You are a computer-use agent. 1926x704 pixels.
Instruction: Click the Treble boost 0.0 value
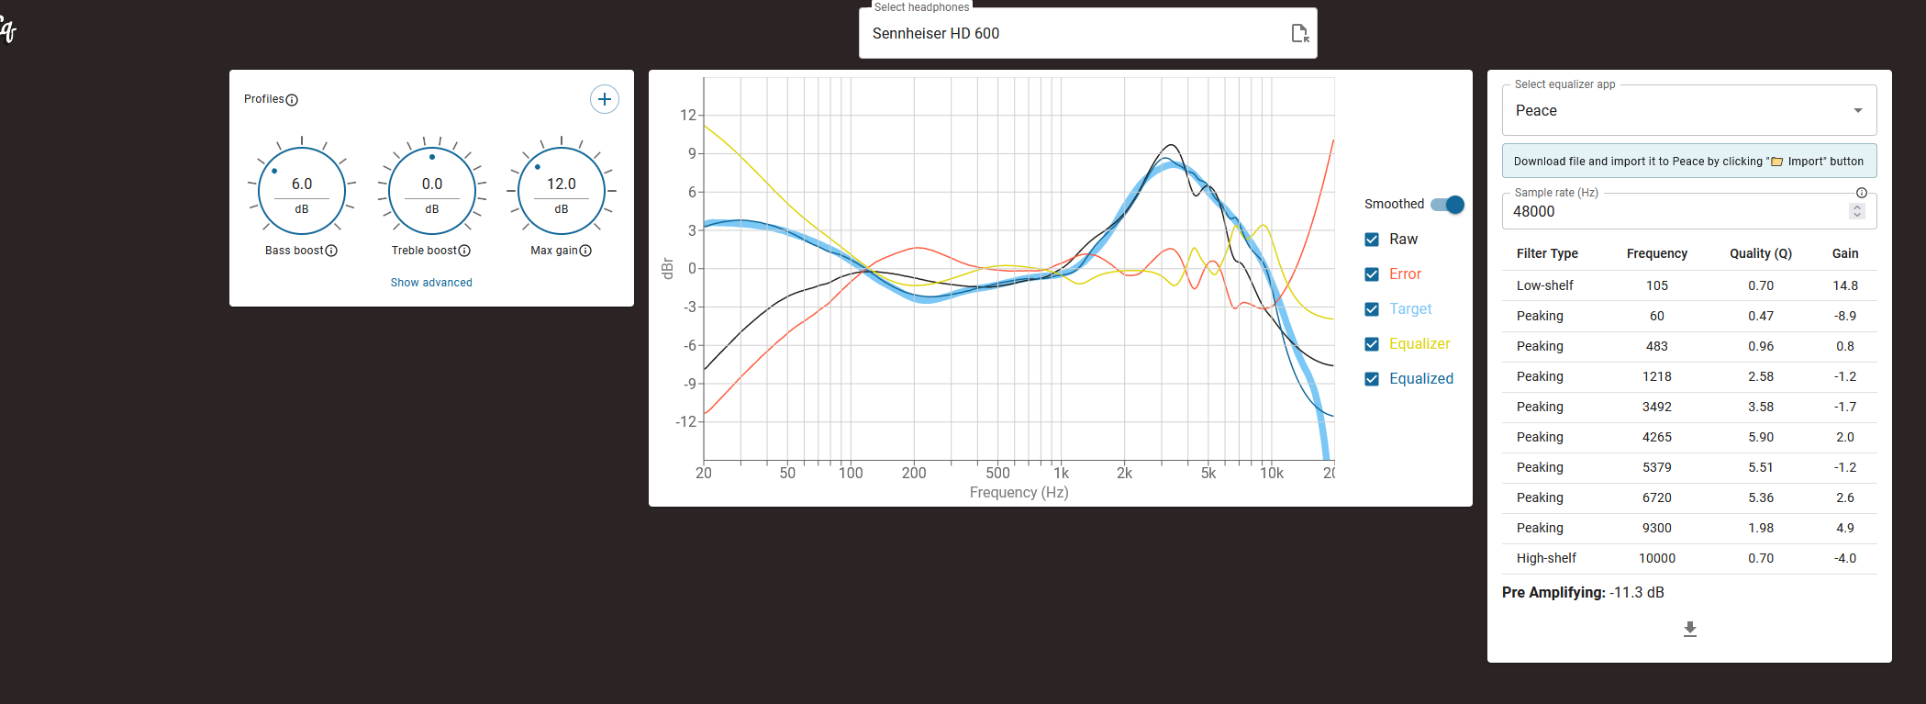pos(432,184)
